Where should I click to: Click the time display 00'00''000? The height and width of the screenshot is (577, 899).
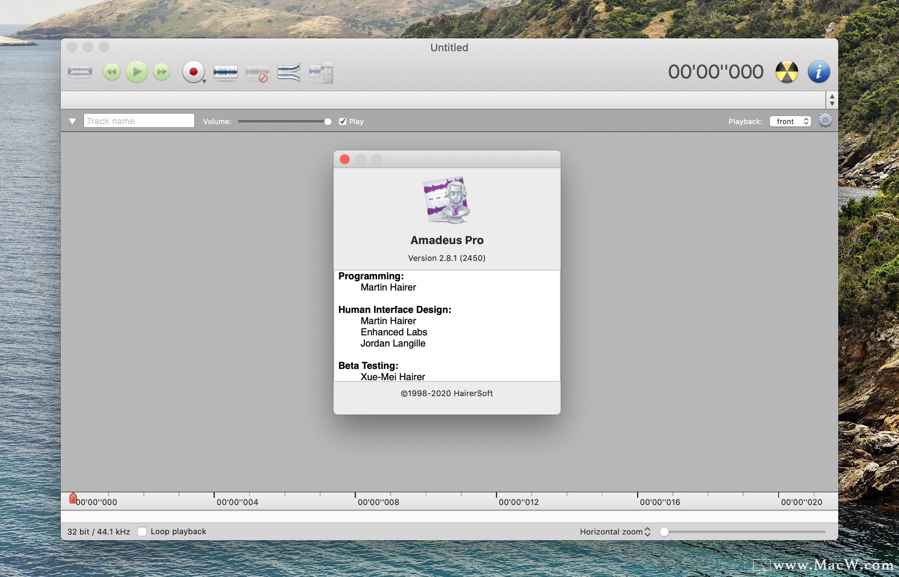coord(716,72)
